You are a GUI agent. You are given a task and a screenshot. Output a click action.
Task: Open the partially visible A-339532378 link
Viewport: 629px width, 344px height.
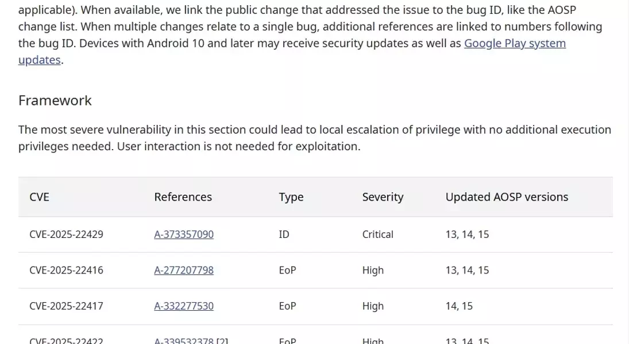184,341
